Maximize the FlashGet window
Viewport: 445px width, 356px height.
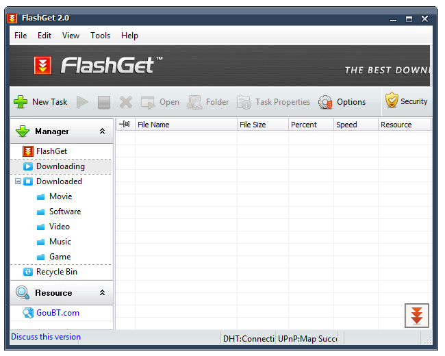pyautogui.click(x=409, y=19)
